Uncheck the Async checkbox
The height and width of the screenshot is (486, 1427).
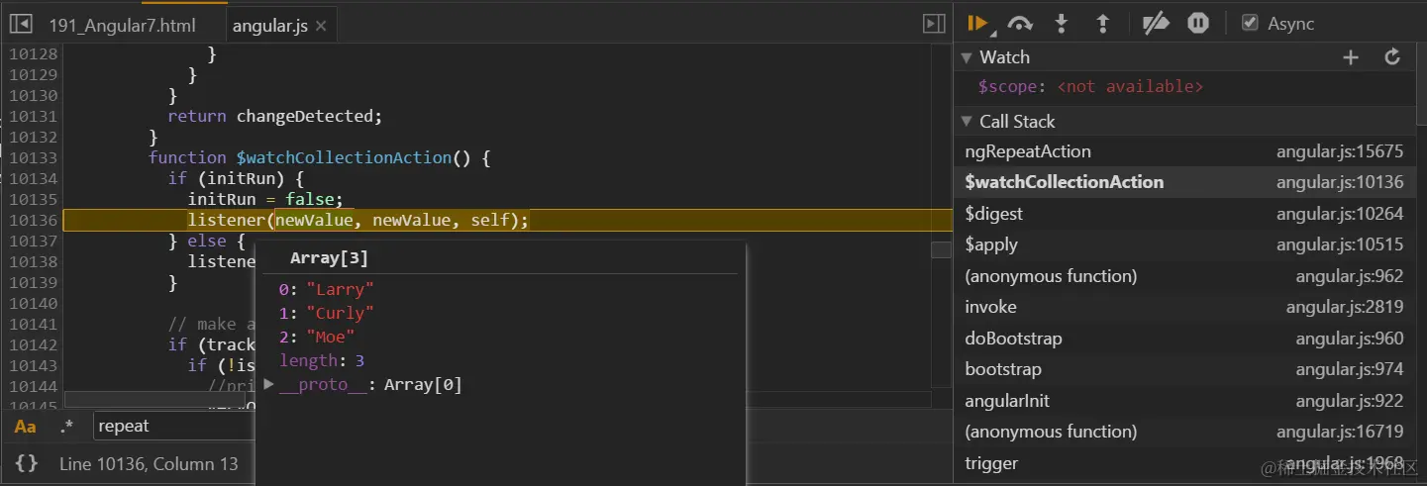click(x=1250, y=24)
